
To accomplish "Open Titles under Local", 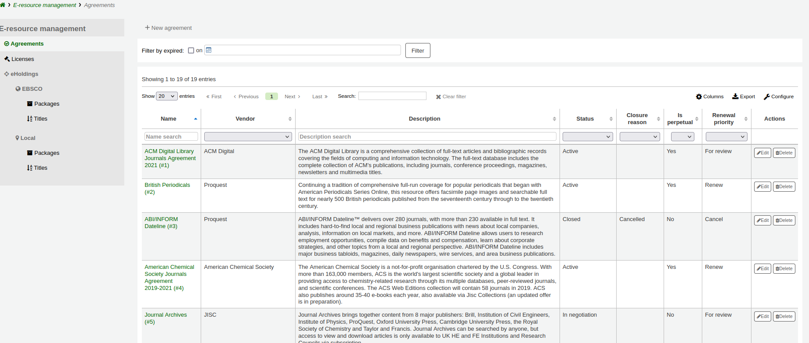I will tap(40, 168).
